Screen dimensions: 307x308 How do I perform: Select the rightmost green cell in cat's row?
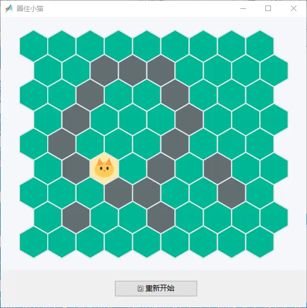tap(274, 169)
